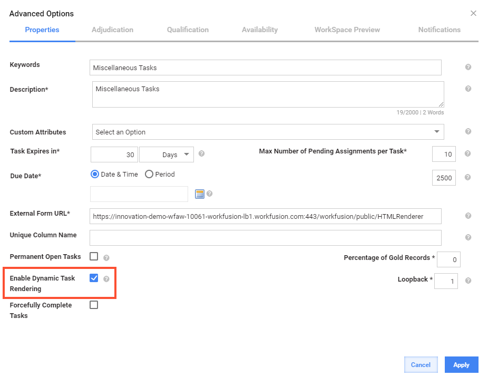488x386 pixels.
Task: Open help for Unique Column Name
Action: (x=468, y=237)
